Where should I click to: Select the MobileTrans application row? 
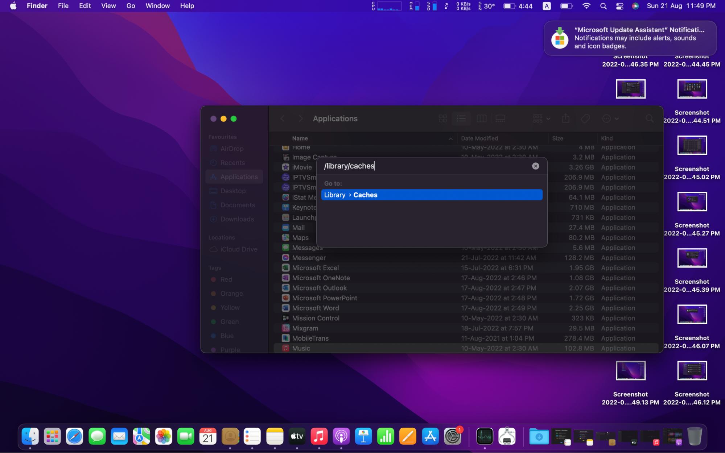coord(466,338)
